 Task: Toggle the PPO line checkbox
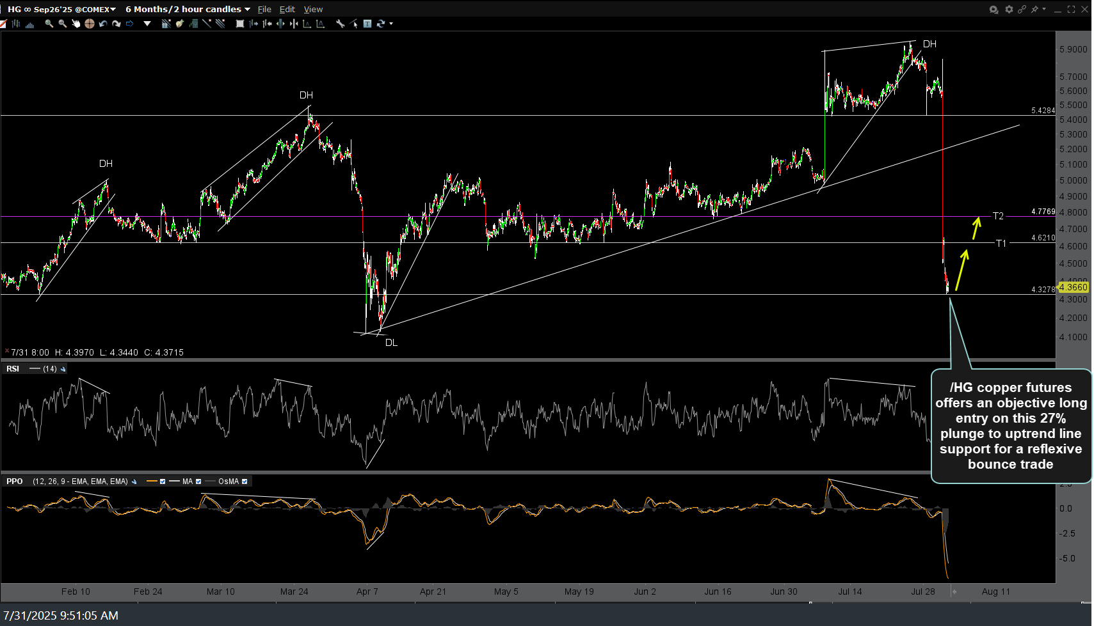(163, 481)
